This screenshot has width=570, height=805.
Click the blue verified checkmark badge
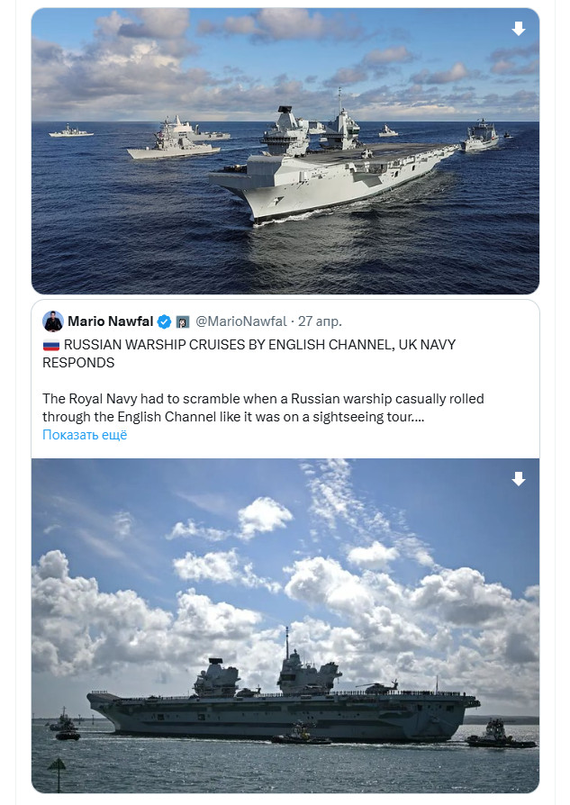[165, 321]
